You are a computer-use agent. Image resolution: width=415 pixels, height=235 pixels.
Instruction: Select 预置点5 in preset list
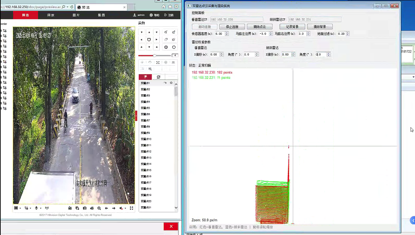coord(145,108)
